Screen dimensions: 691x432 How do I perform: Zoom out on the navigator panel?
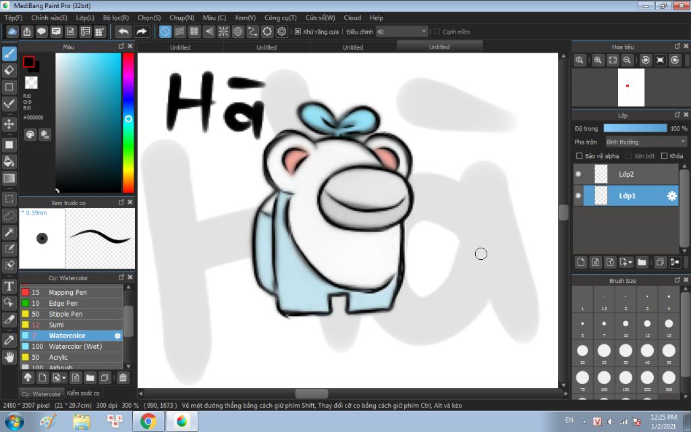point(627,60)
